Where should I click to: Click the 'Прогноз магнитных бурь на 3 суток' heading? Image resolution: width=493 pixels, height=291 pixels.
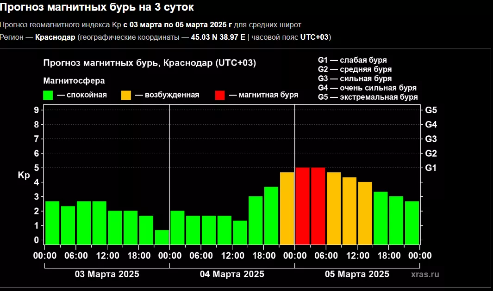(97, 7)
